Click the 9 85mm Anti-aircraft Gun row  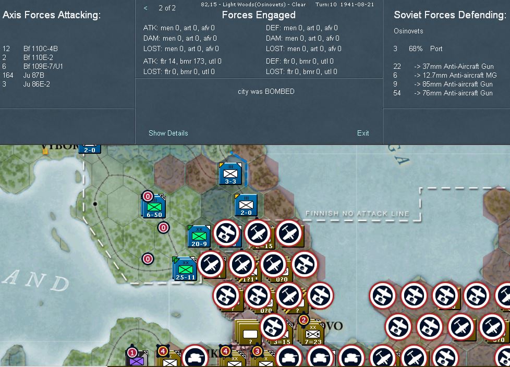(443, 84)
